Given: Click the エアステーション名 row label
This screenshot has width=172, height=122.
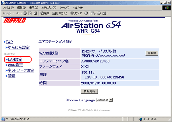Looking at the screenshot, I should tap(54, 61).
